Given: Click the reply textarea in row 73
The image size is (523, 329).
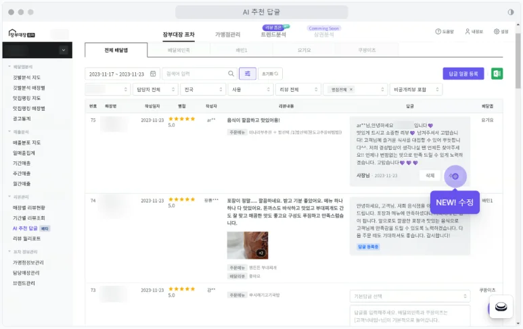Looking at the screenshot, I should click(410, 315).
